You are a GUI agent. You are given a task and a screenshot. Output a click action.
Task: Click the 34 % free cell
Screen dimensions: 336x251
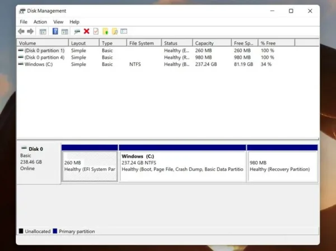(266, 64)
